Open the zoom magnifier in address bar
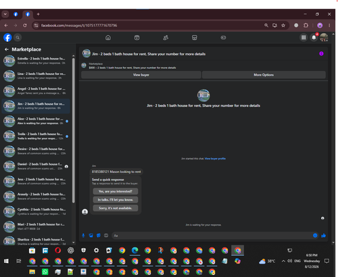338x277 pixels. pyautogui.click(x=266, y=26)
